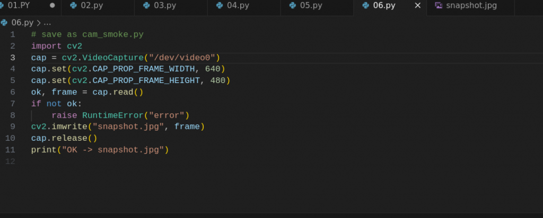Open the 02.py tab
Image resolution: width=543 pixels, height=218 pixels.
pyautogui.click(x=98, y=6)
